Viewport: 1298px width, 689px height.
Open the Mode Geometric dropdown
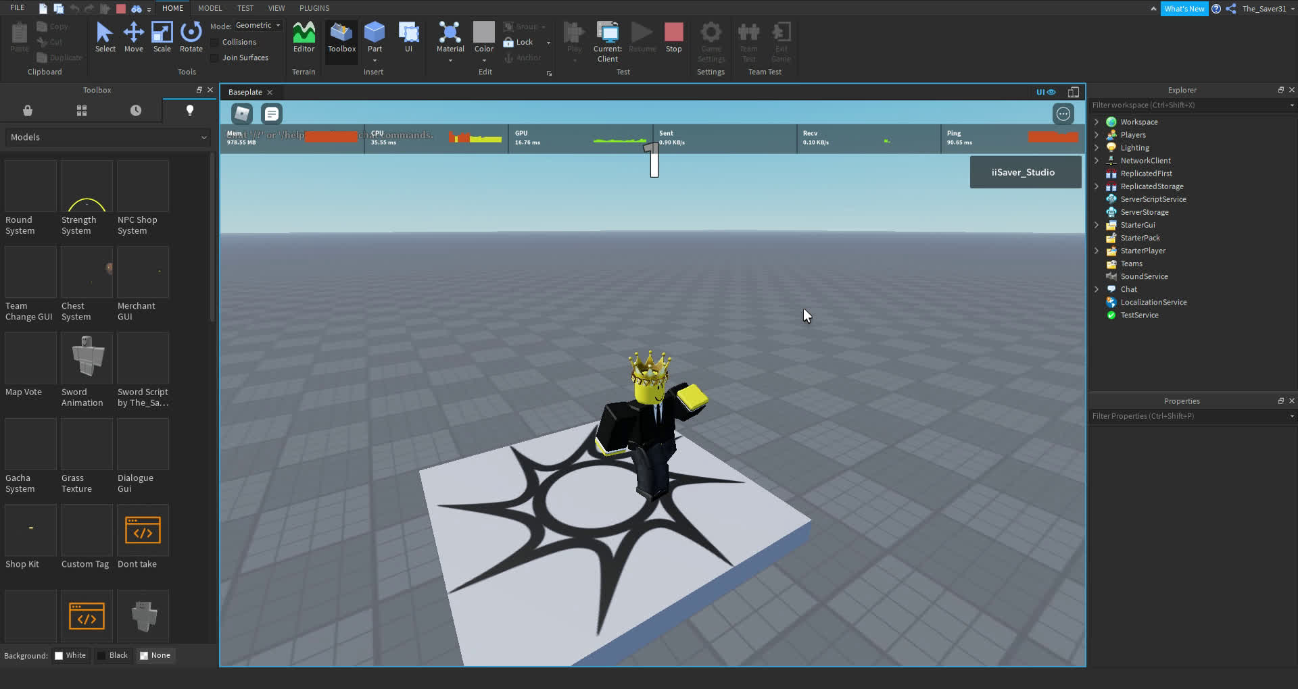pos(258,25)
